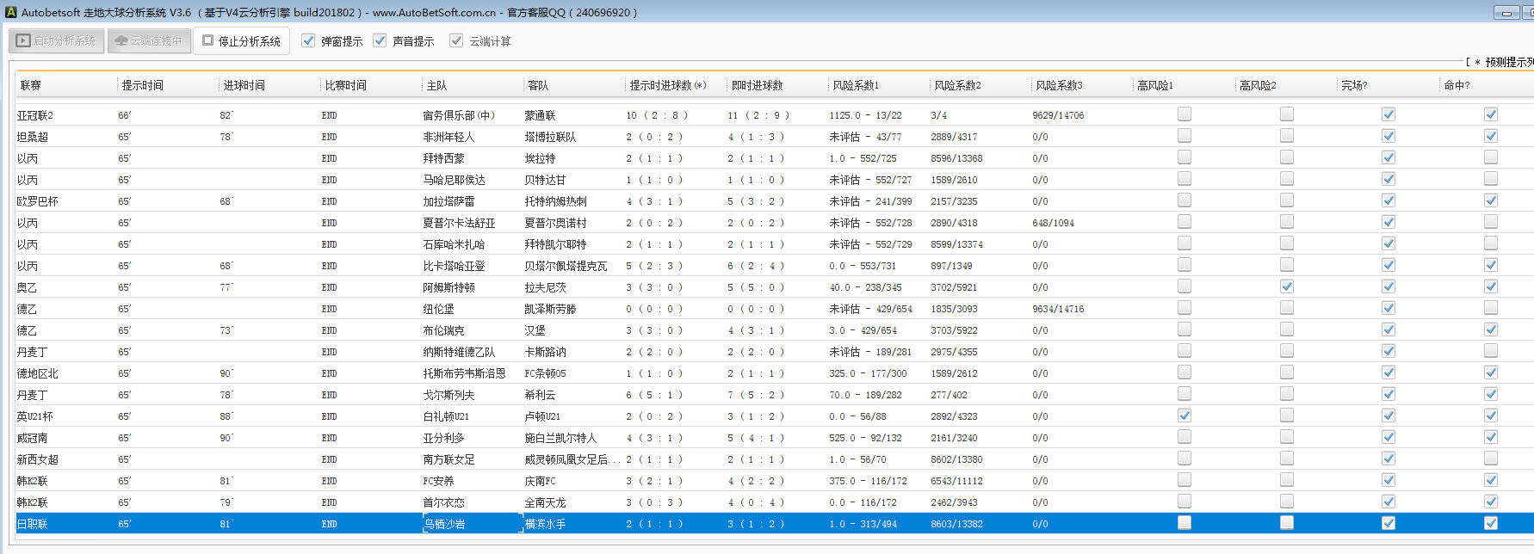Click the 风险系数1 column header
Screen dimensions: 1534x554
855,85
